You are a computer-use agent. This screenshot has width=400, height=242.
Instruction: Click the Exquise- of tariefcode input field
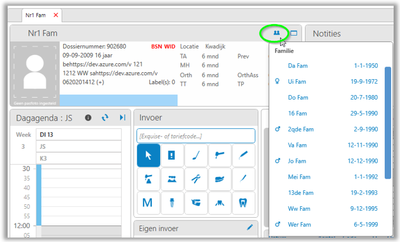(x=196, y=136)
